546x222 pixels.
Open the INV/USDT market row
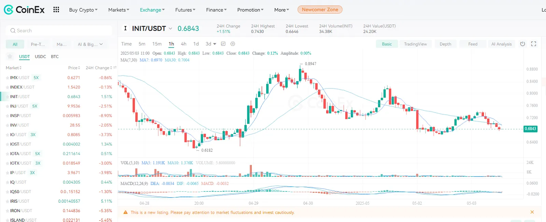pyautogui.click(x=59, y=125)
